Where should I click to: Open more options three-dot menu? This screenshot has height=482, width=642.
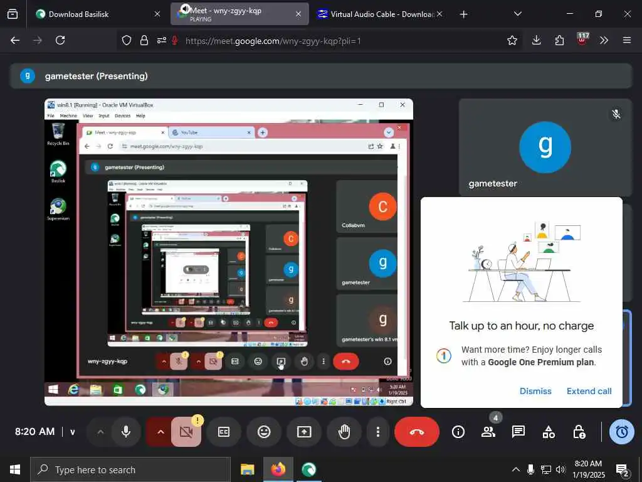click(x=377, y=432)
